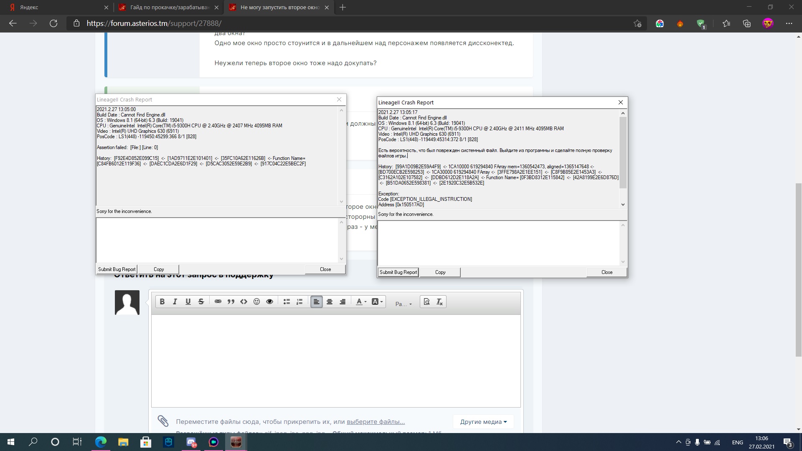The width and height of the screenshot is (802, 451).
Task: Open Discord from the taskbar
Action: coord(191,442)
